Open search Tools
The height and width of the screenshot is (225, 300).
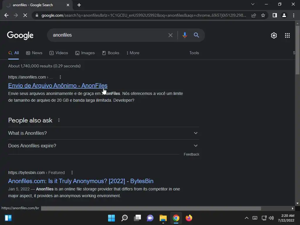194,53
